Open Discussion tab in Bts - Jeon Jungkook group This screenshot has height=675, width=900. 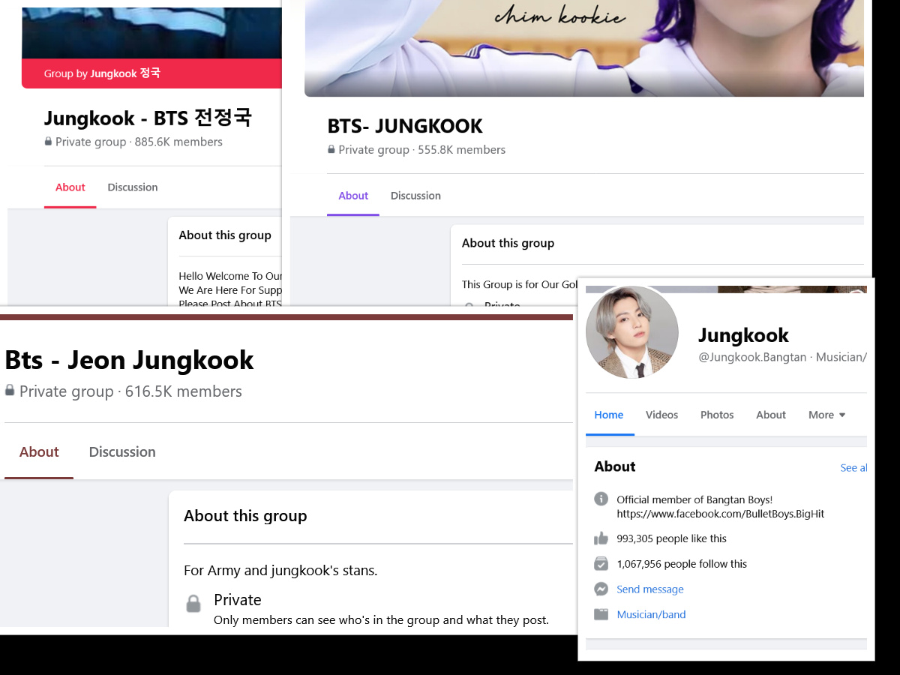(x=122, y=452)
